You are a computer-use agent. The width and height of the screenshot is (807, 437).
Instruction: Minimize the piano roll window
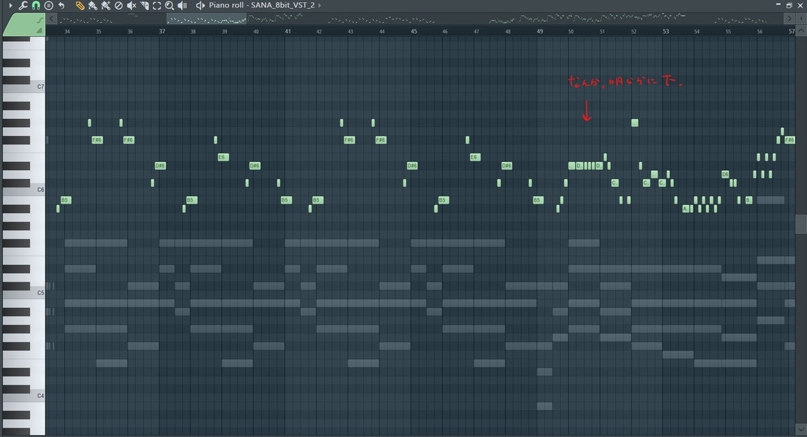pos(778,4)
